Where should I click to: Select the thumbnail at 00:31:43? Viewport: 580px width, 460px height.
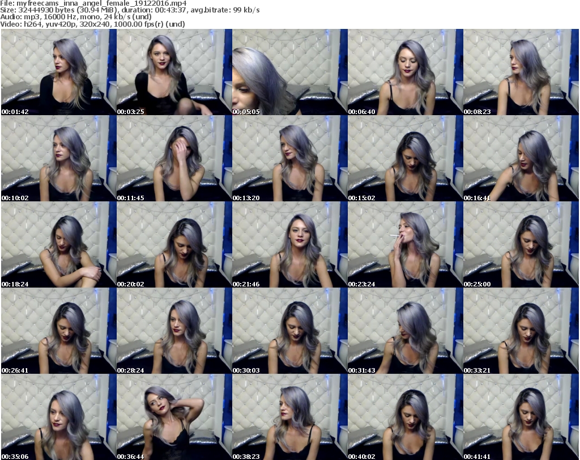(405, 331)
